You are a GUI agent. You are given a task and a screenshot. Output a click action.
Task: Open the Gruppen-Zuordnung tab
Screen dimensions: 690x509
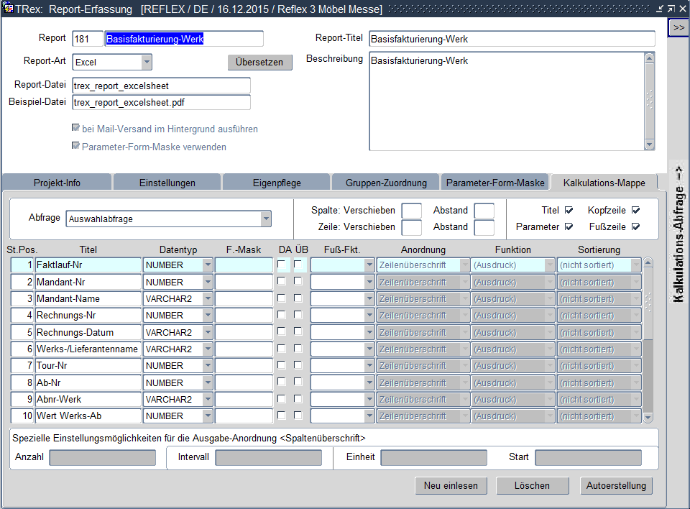click(x=385, y=183)
